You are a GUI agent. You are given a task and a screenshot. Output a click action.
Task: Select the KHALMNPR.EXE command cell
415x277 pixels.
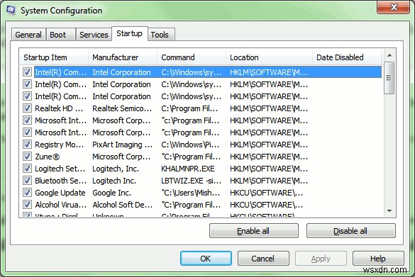coord(188,169)
